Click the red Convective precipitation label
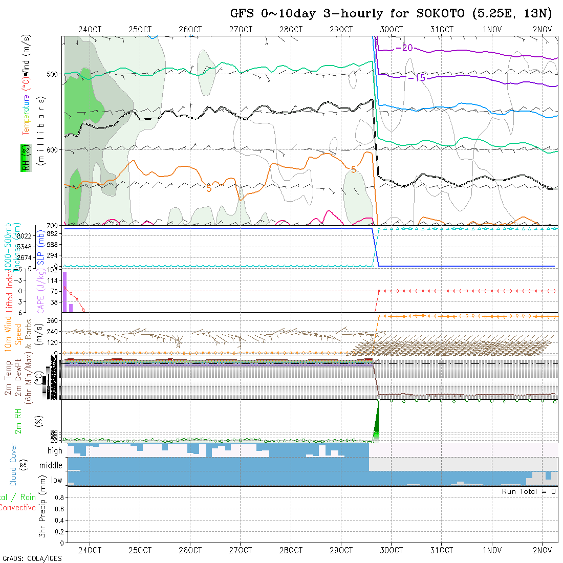The image size is (563, 563). pyautogui.click(x=18, y=508)
